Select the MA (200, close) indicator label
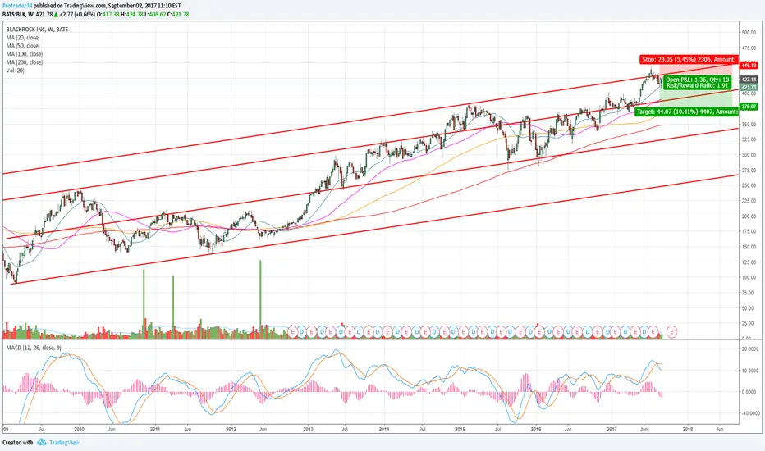This screenshot has height=451, width=765. point(25,62)
